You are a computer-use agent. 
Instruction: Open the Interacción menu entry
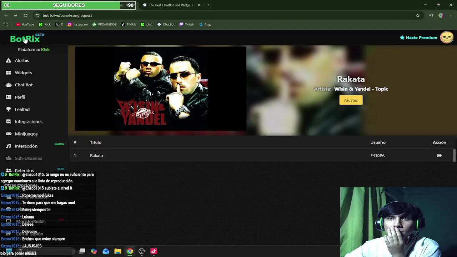tap(26, 146)
